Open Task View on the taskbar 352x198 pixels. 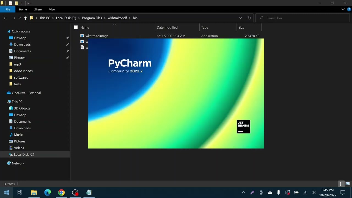[x=20, y=193]
